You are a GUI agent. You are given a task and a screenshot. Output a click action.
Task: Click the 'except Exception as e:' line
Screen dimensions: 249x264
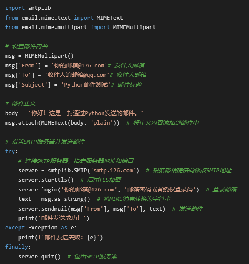(41, 228)
